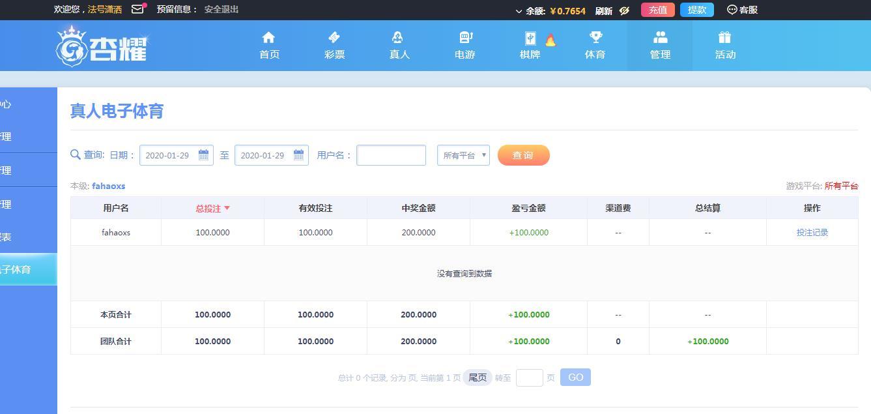The width and height of the screenshot is (871, 414).
Task: Click 客服 customer service link
Action: [748, 10]
